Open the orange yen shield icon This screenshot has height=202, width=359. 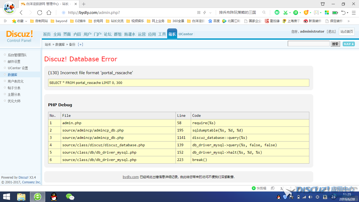click(306, 12)
